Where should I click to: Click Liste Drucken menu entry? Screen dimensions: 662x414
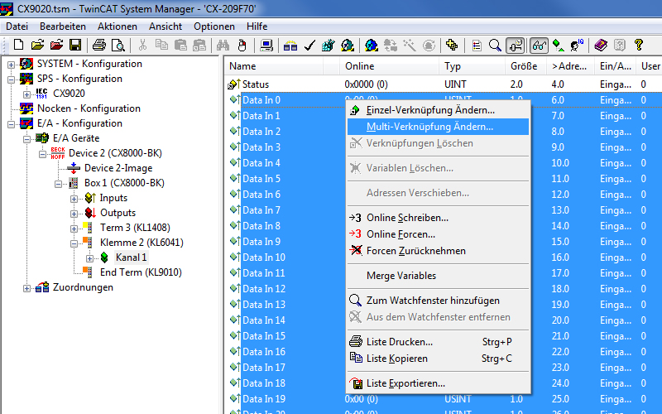tap(438, 342)
